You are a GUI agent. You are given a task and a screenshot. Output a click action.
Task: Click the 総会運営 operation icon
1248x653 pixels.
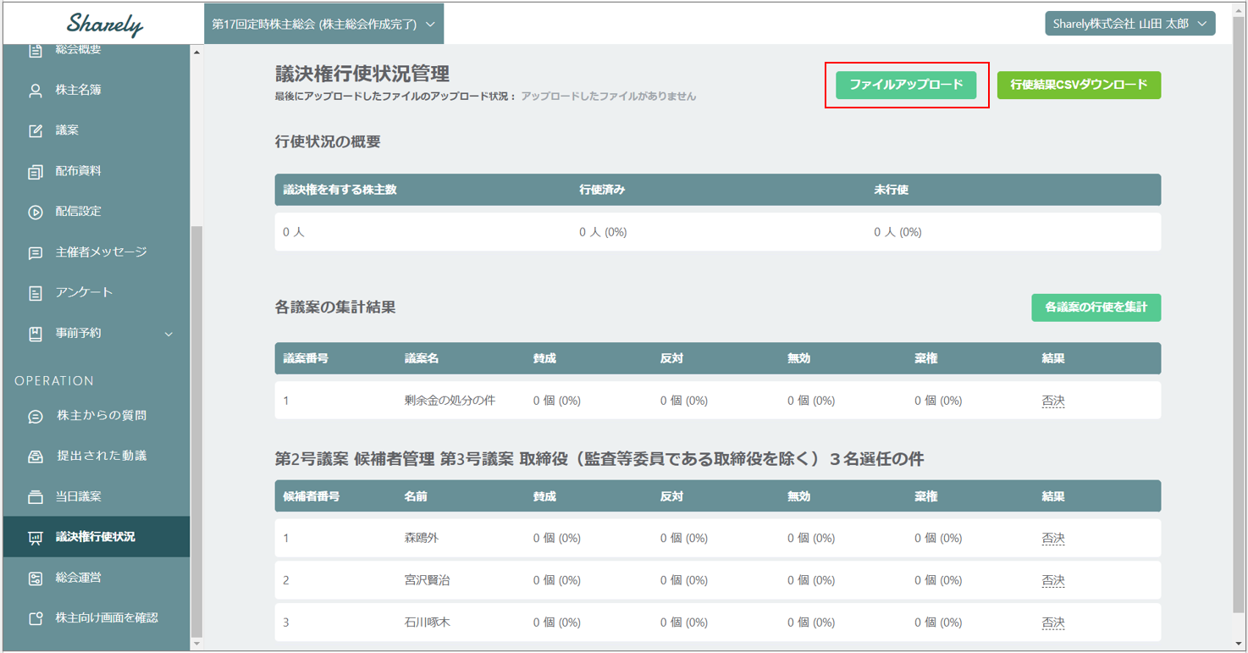pyautogui.click(x=36, y=578)
